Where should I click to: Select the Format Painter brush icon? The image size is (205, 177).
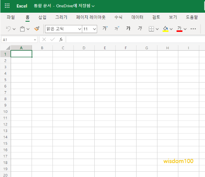tap(37, 29)
